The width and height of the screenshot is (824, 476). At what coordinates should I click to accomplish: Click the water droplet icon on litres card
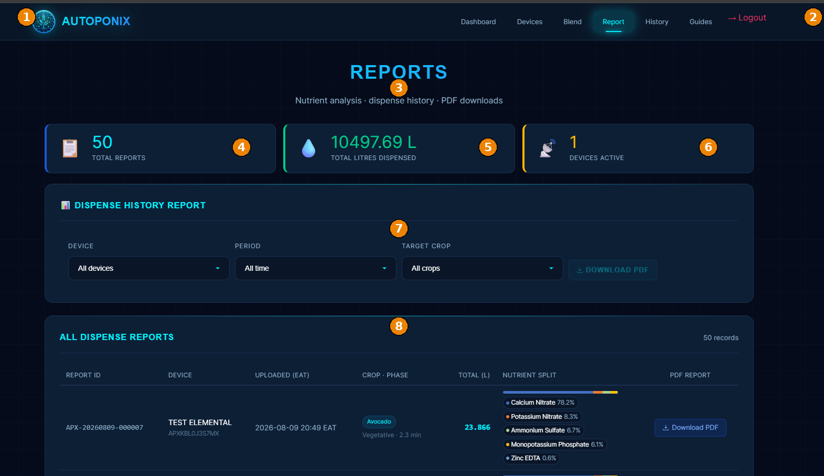coord(309,149)
